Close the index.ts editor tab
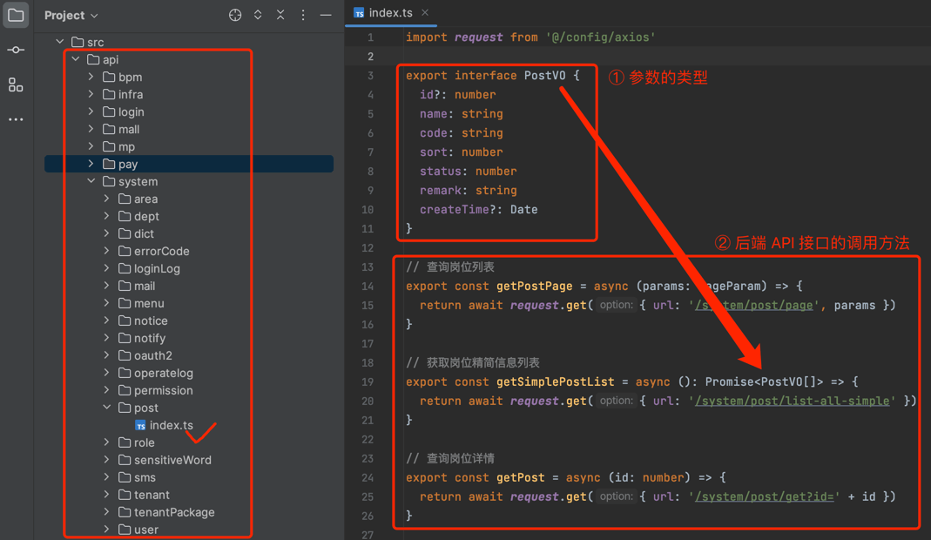This screenshot has width=931, height=540. (425, 13)
